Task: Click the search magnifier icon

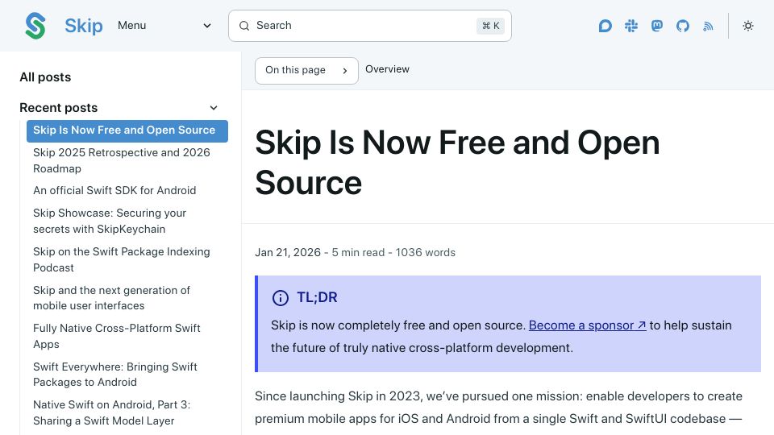Action: 244,26
